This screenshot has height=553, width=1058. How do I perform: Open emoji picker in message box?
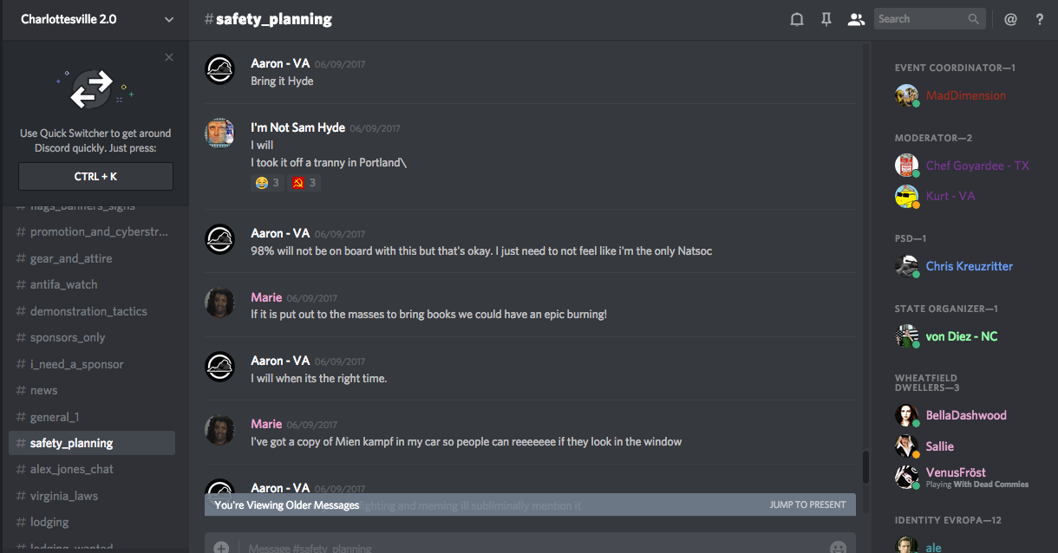click(x=838, y=547)
